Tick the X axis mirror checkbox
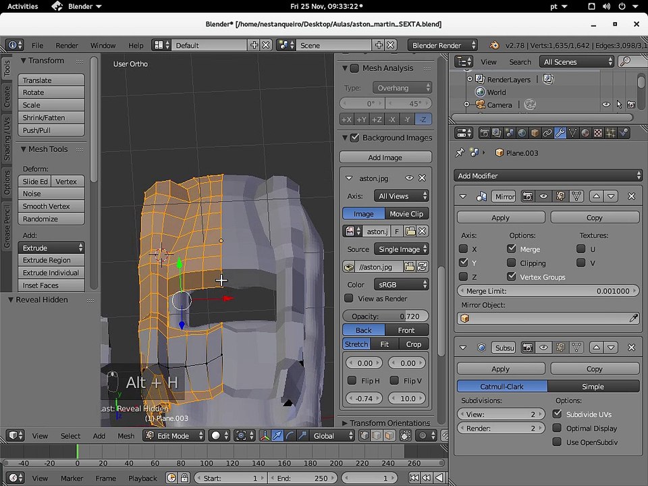This screenshot has width=648, height=486. point(463,249)
